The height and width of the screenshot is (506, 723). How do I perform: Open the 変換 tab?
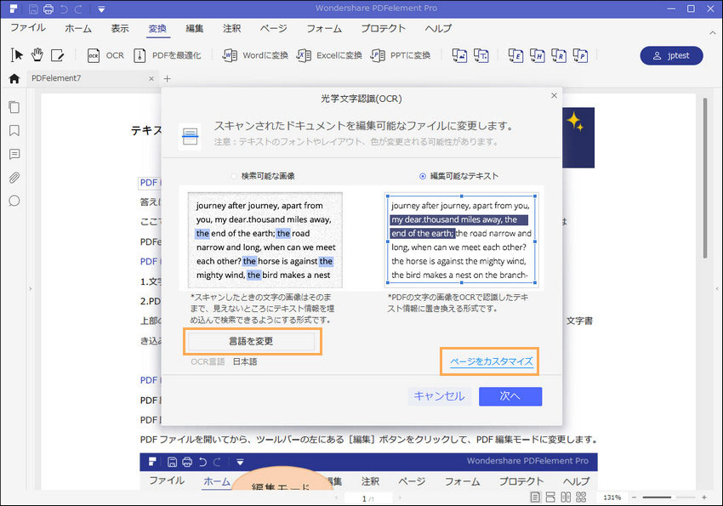pyautogui.click(x=157, y=29)
